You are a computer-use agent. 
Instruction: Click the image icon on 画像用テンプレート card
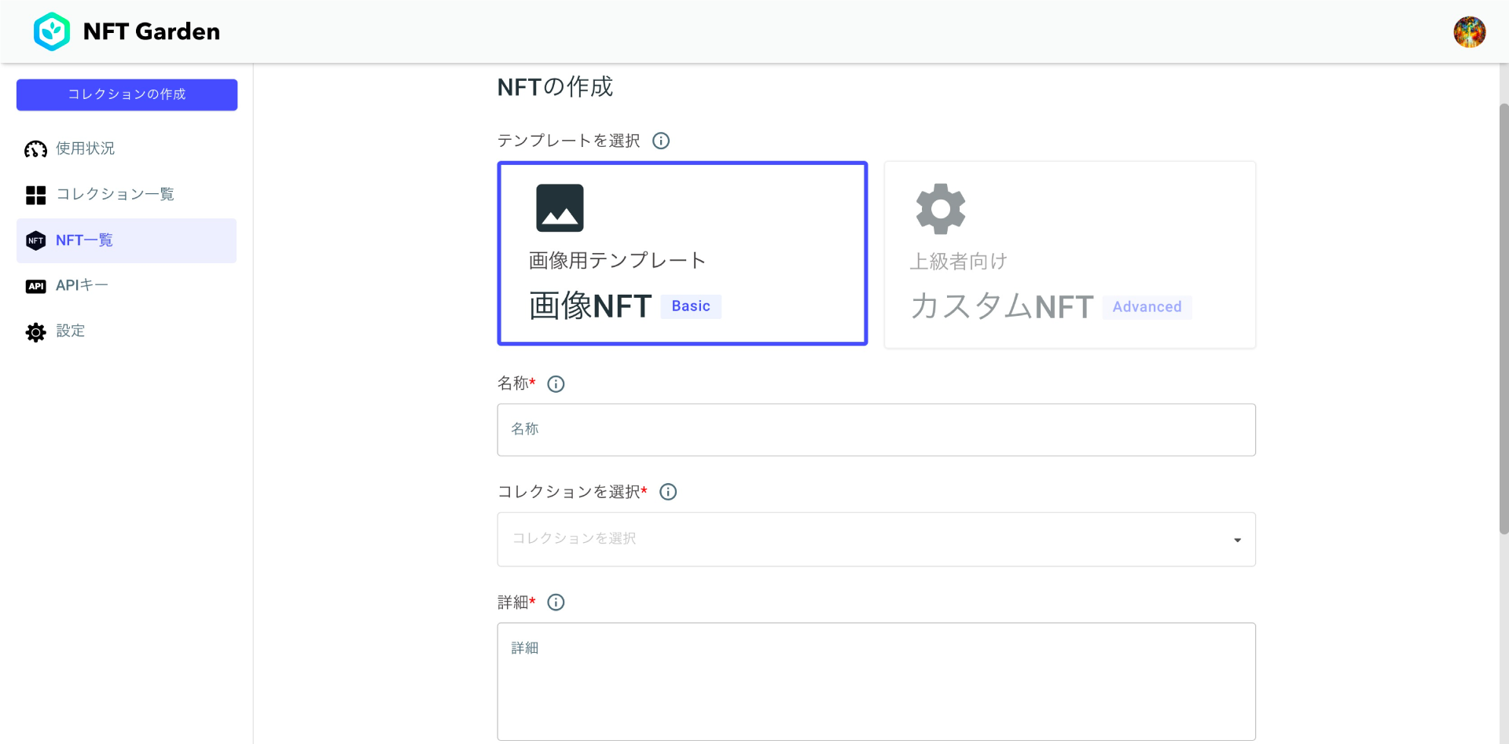[560, 207]
